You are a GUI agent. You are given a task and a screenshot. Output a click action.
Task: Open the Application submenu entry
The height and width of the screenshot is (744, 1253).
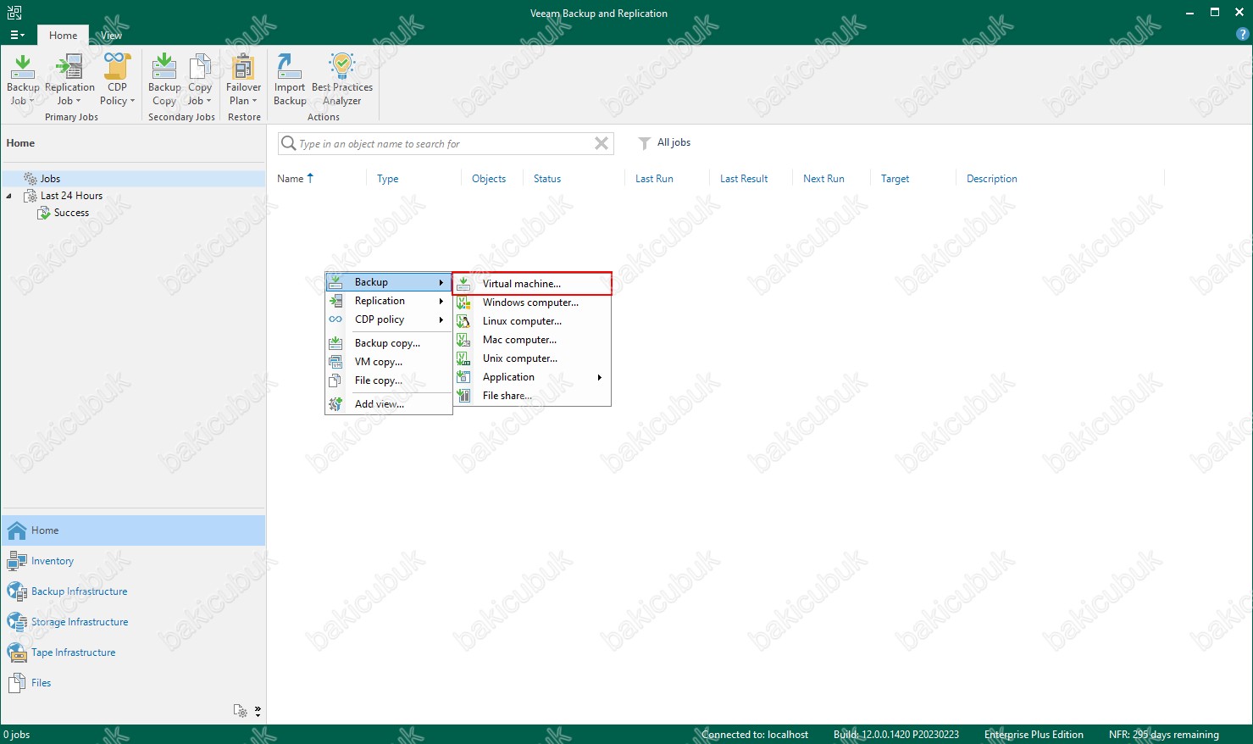(x=532, y=377)
